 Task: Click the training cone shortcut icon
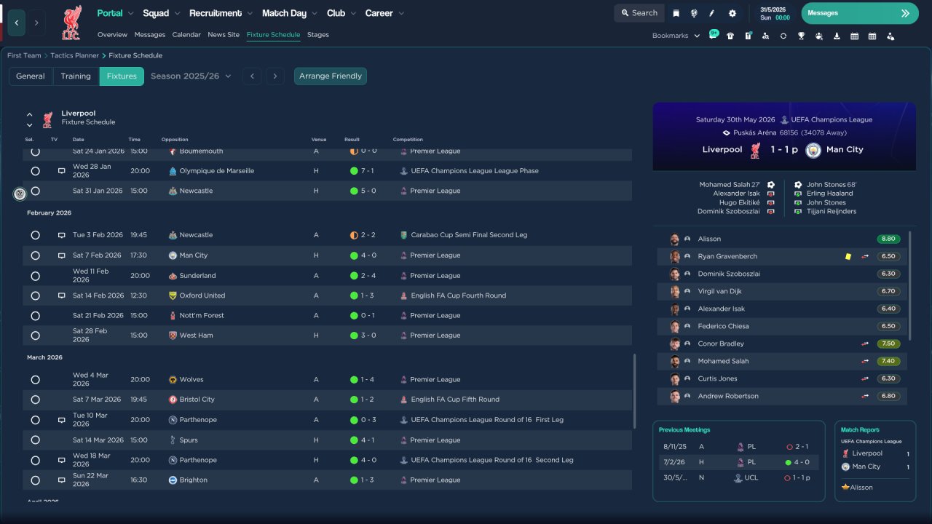coord(837,36)
